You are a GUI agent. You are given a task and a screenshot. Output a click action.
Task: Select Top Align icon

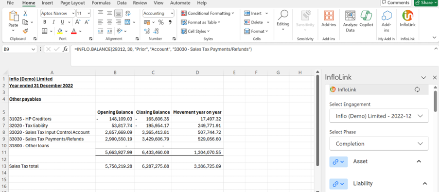tap(101, 13)
